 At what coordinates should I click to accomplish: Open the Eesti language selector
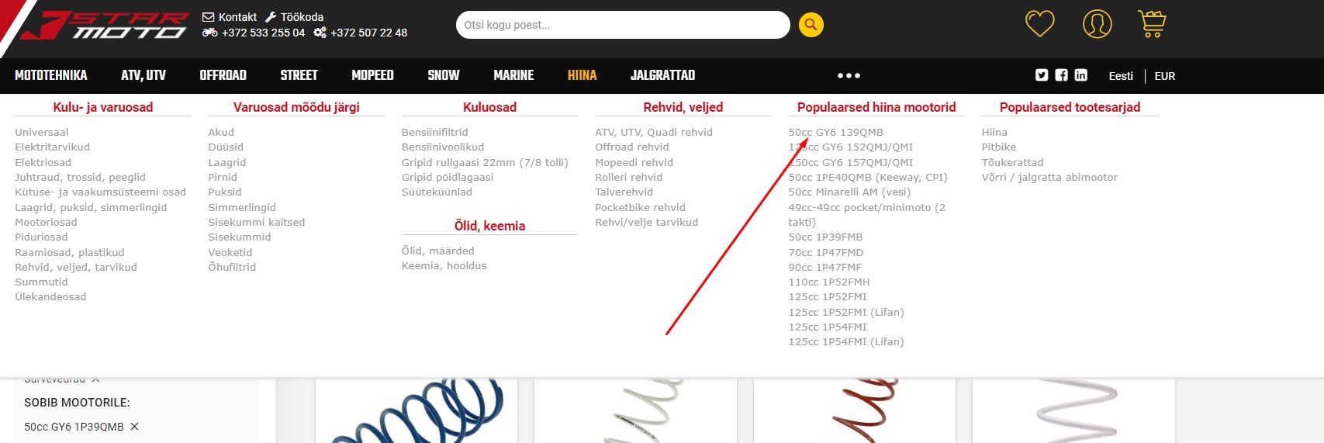1120,76
